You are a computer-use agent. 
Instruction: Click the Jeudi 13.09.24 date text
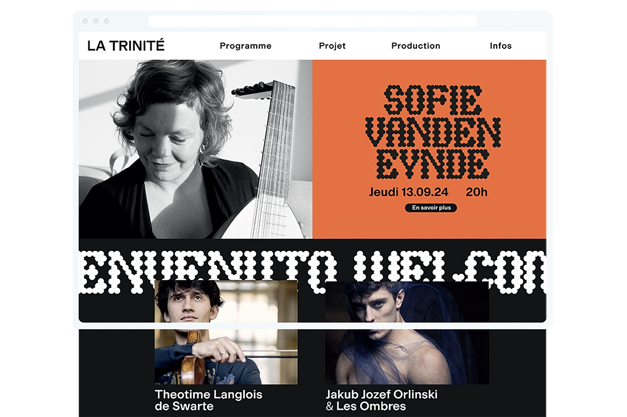[x=409, y=192]
